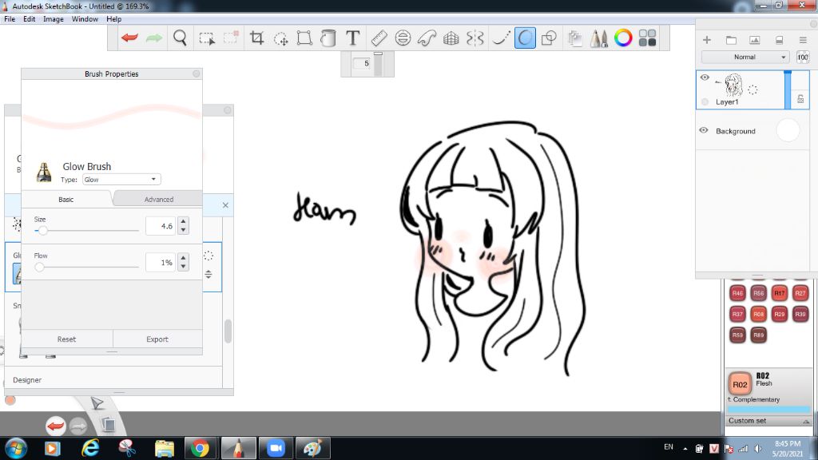Select the Text tool
Image resolution: width=818 pixels, height=460 pixels.
tap(353, 38)
